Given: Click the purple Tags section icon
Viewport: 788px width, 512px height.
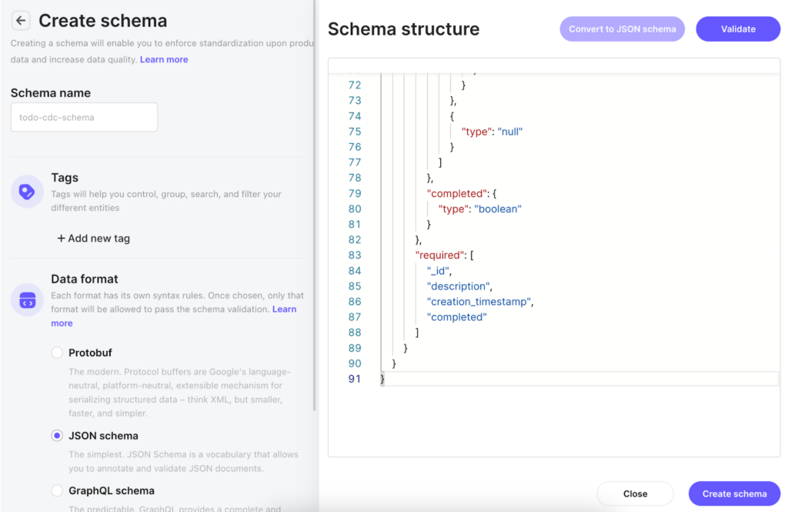Looking at the screenshot, I should [27, 191].
